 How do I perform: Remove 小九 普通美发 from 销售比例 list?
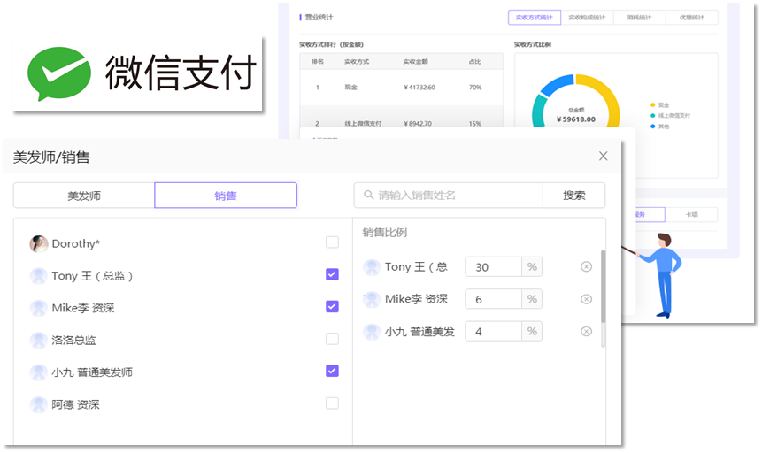point(587,332)
